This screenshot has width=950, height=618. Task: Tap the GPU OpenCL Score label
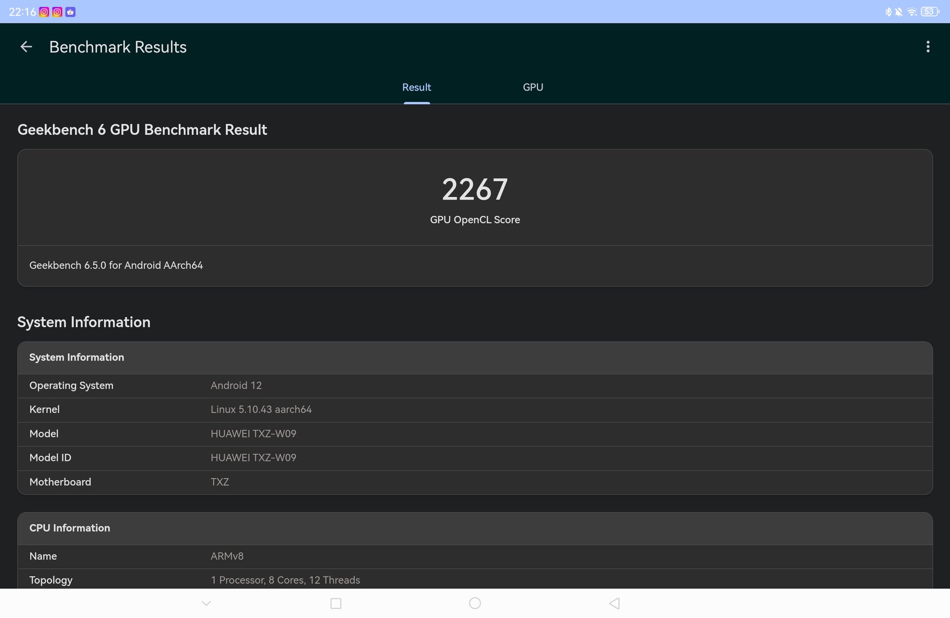475,220
